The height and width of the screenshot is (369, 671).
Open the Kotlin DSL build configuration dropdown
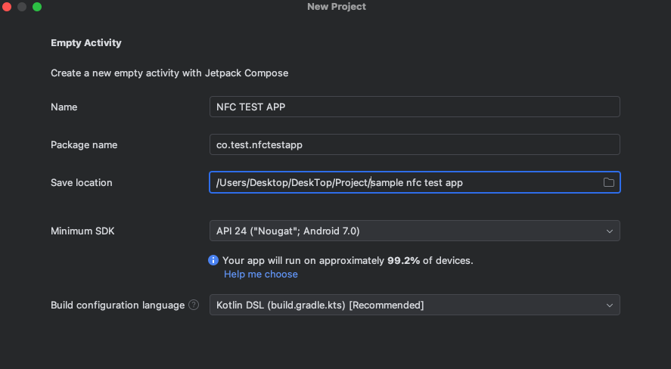[x=409, y=305]
